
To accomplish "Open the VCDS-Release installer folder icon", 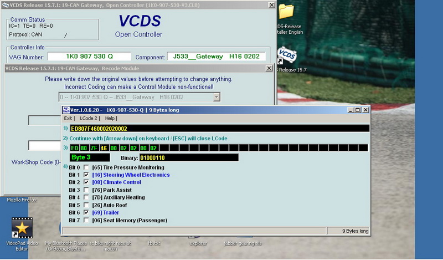I will pyautogui.click(x=286, y=12).
